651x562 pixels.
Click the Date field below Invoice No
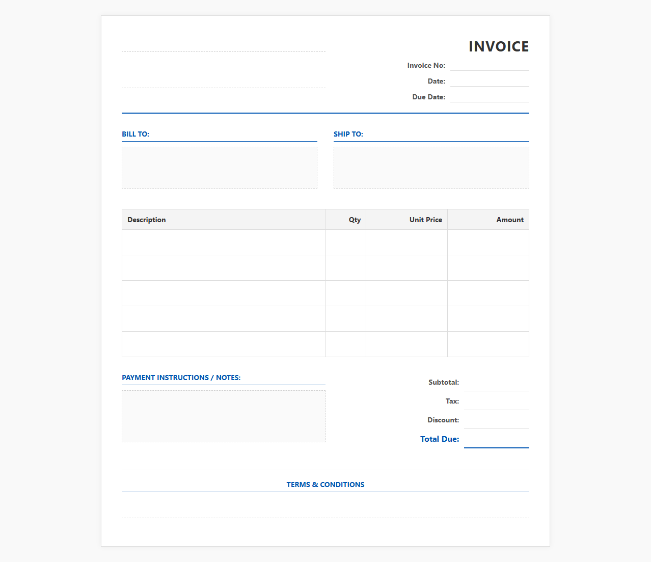coord(490,81)
